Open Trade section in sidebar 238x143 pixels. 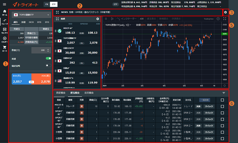[x=5, y=22]
